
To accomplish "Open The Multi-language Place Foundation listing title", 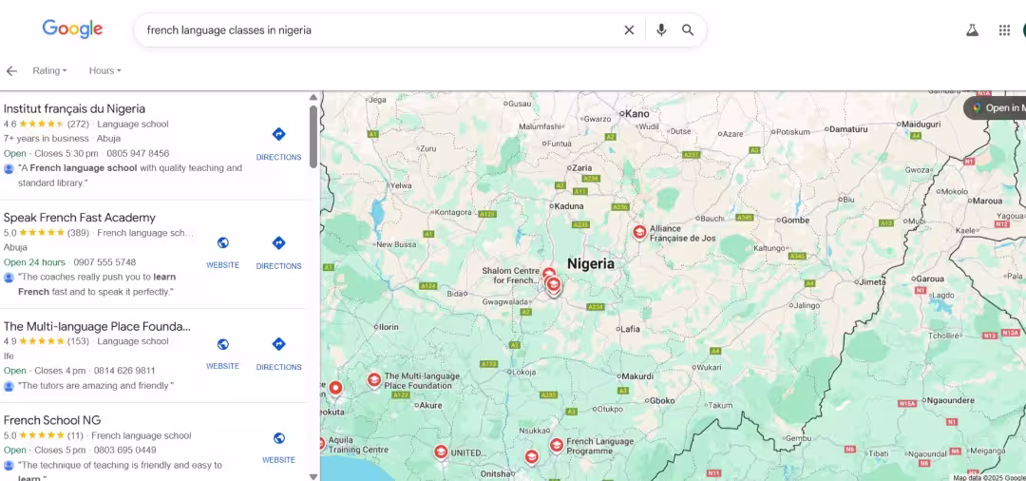I will point(97,326).
